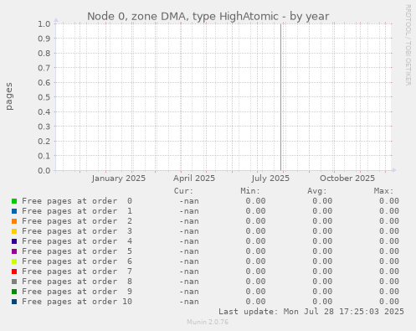This screenshot has width=416, height=331.
Task: Select the 'Free pages at order 10' label
Action: pos(77,302)
